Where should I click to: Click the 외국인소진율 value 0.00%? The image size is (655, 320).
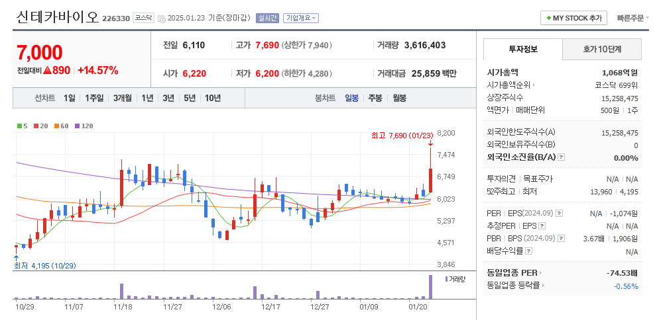click(626, 158)
